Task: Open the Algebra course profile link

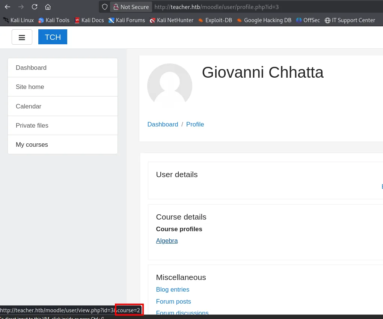Action: [167, 241]
